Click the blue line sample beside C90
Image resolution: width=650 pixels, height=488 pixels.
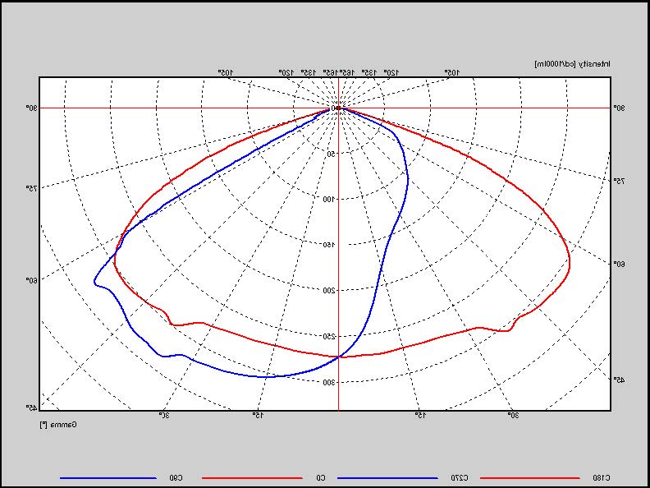point(108,478)
